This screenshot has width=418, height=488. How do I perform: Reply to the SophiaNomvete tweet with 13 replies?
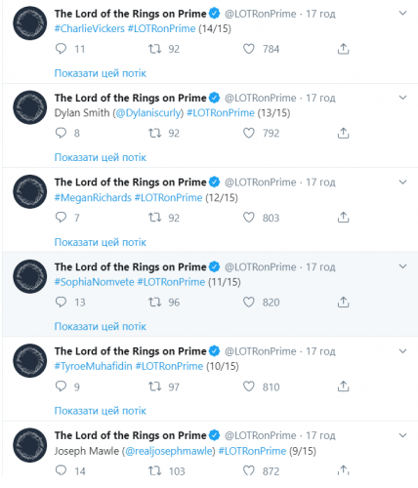(x=61, y=302)
